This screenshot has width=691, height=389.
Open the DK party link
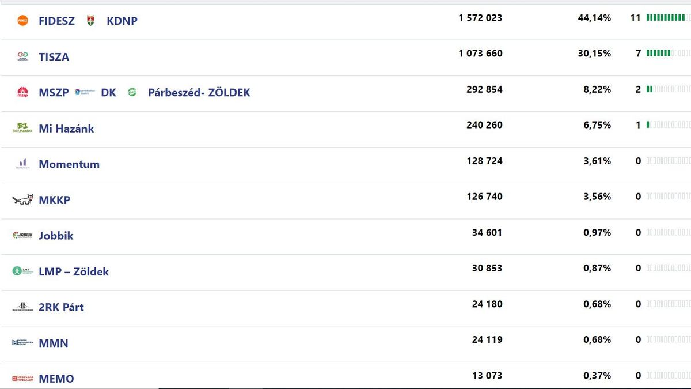pos(108,92)
